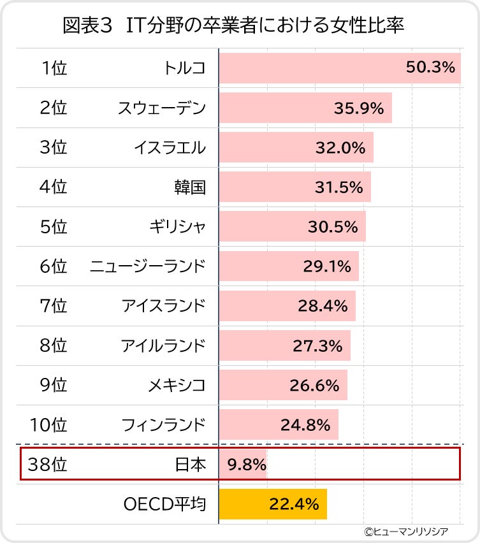Image resolution: width=480 pixels, height=543 pixels.
Task: Click the ニュージーランド label
Action: [148, 266]
